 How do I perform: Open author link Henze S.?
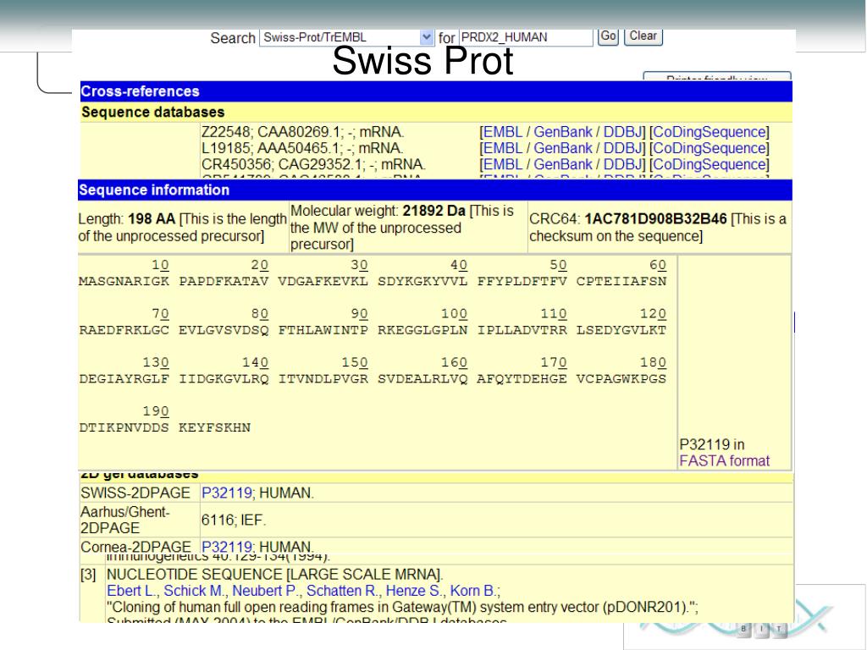pos(414,591)
